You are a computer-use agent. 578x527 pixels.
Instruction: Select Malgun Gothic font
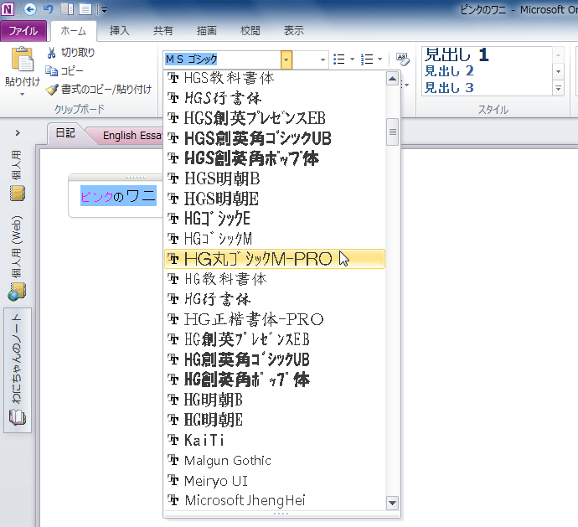[275, 460]
